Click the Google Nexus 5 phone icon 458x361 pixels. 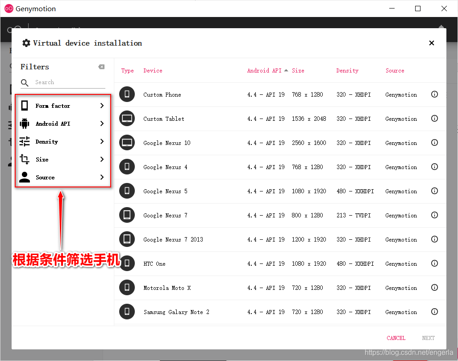pos(127,191)
